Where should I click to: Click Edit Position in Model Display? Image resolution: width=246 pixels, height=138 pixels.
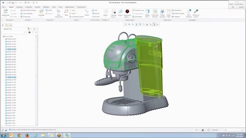pos(137,16)
